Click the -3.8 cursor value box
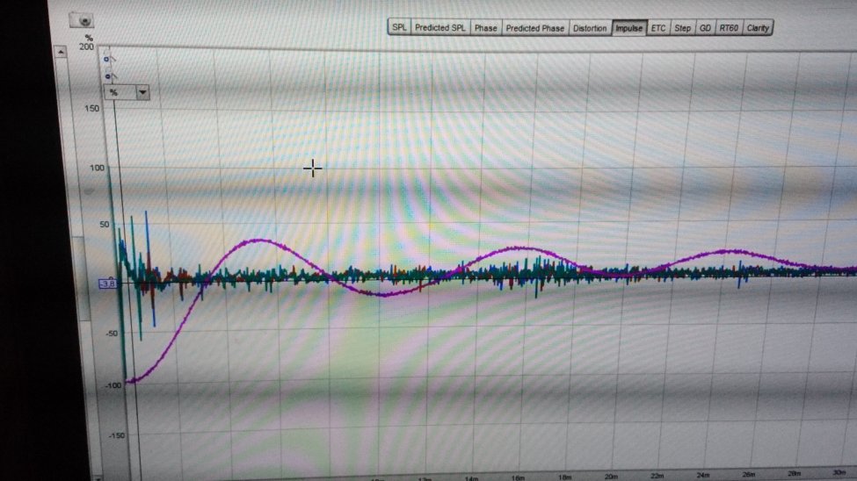Image resolution: width=857 pixels, height=481 pixels. click(x=107, y=284)
